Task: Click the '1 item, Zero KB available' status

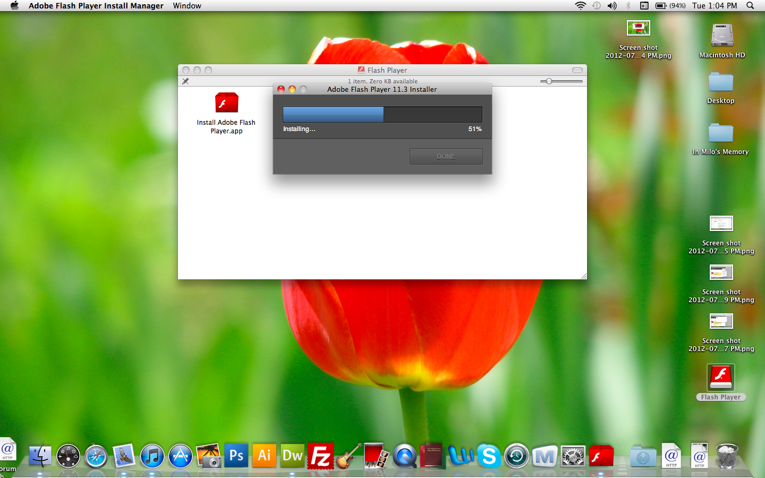Action: pyautogui.click(x=382, y=81)
